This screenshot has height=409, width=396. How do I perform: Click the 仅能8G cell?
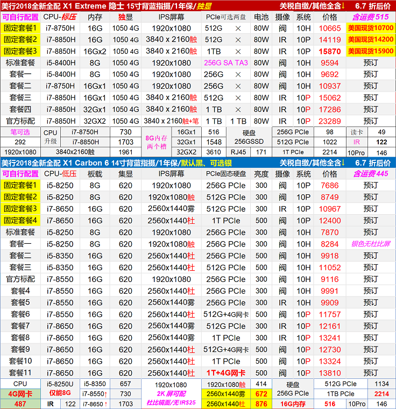pos(61,394)
